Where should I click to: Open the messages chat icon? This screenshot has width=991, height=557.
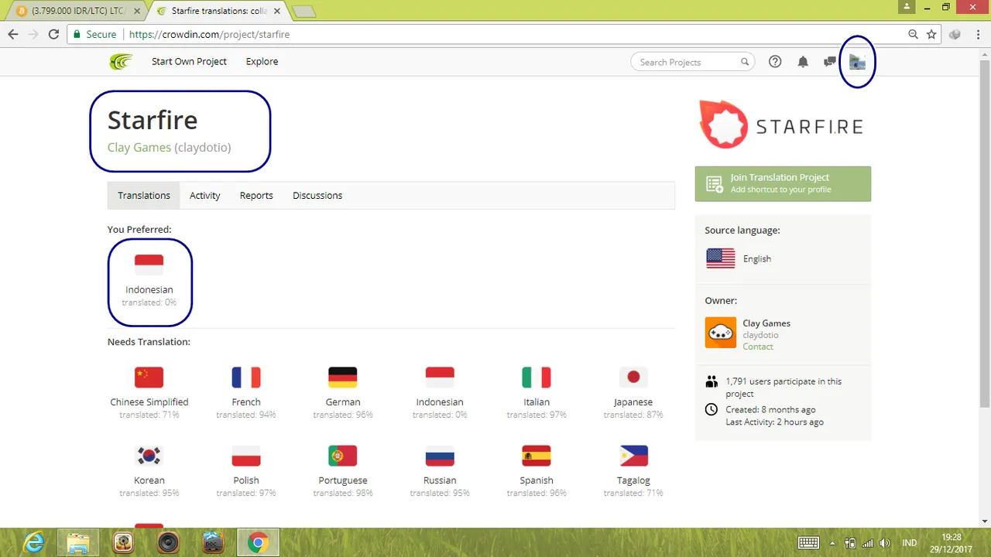830,62
